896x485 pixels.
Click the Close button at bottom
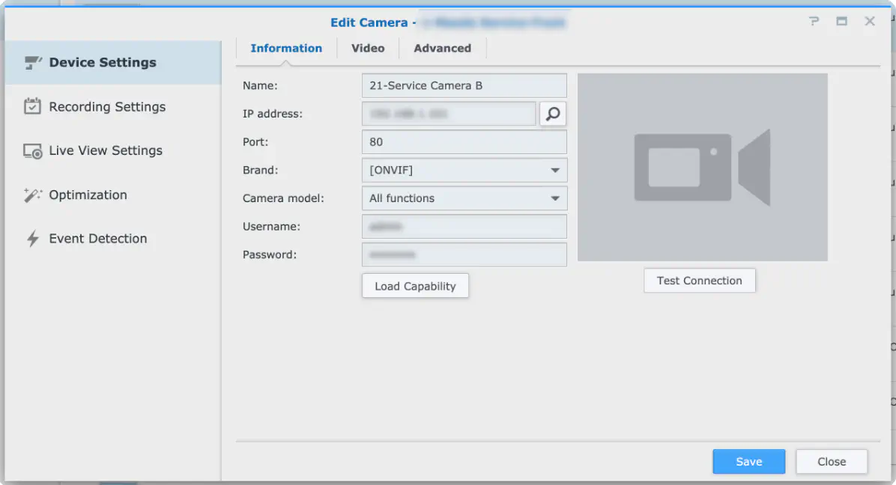coord(832,462)
